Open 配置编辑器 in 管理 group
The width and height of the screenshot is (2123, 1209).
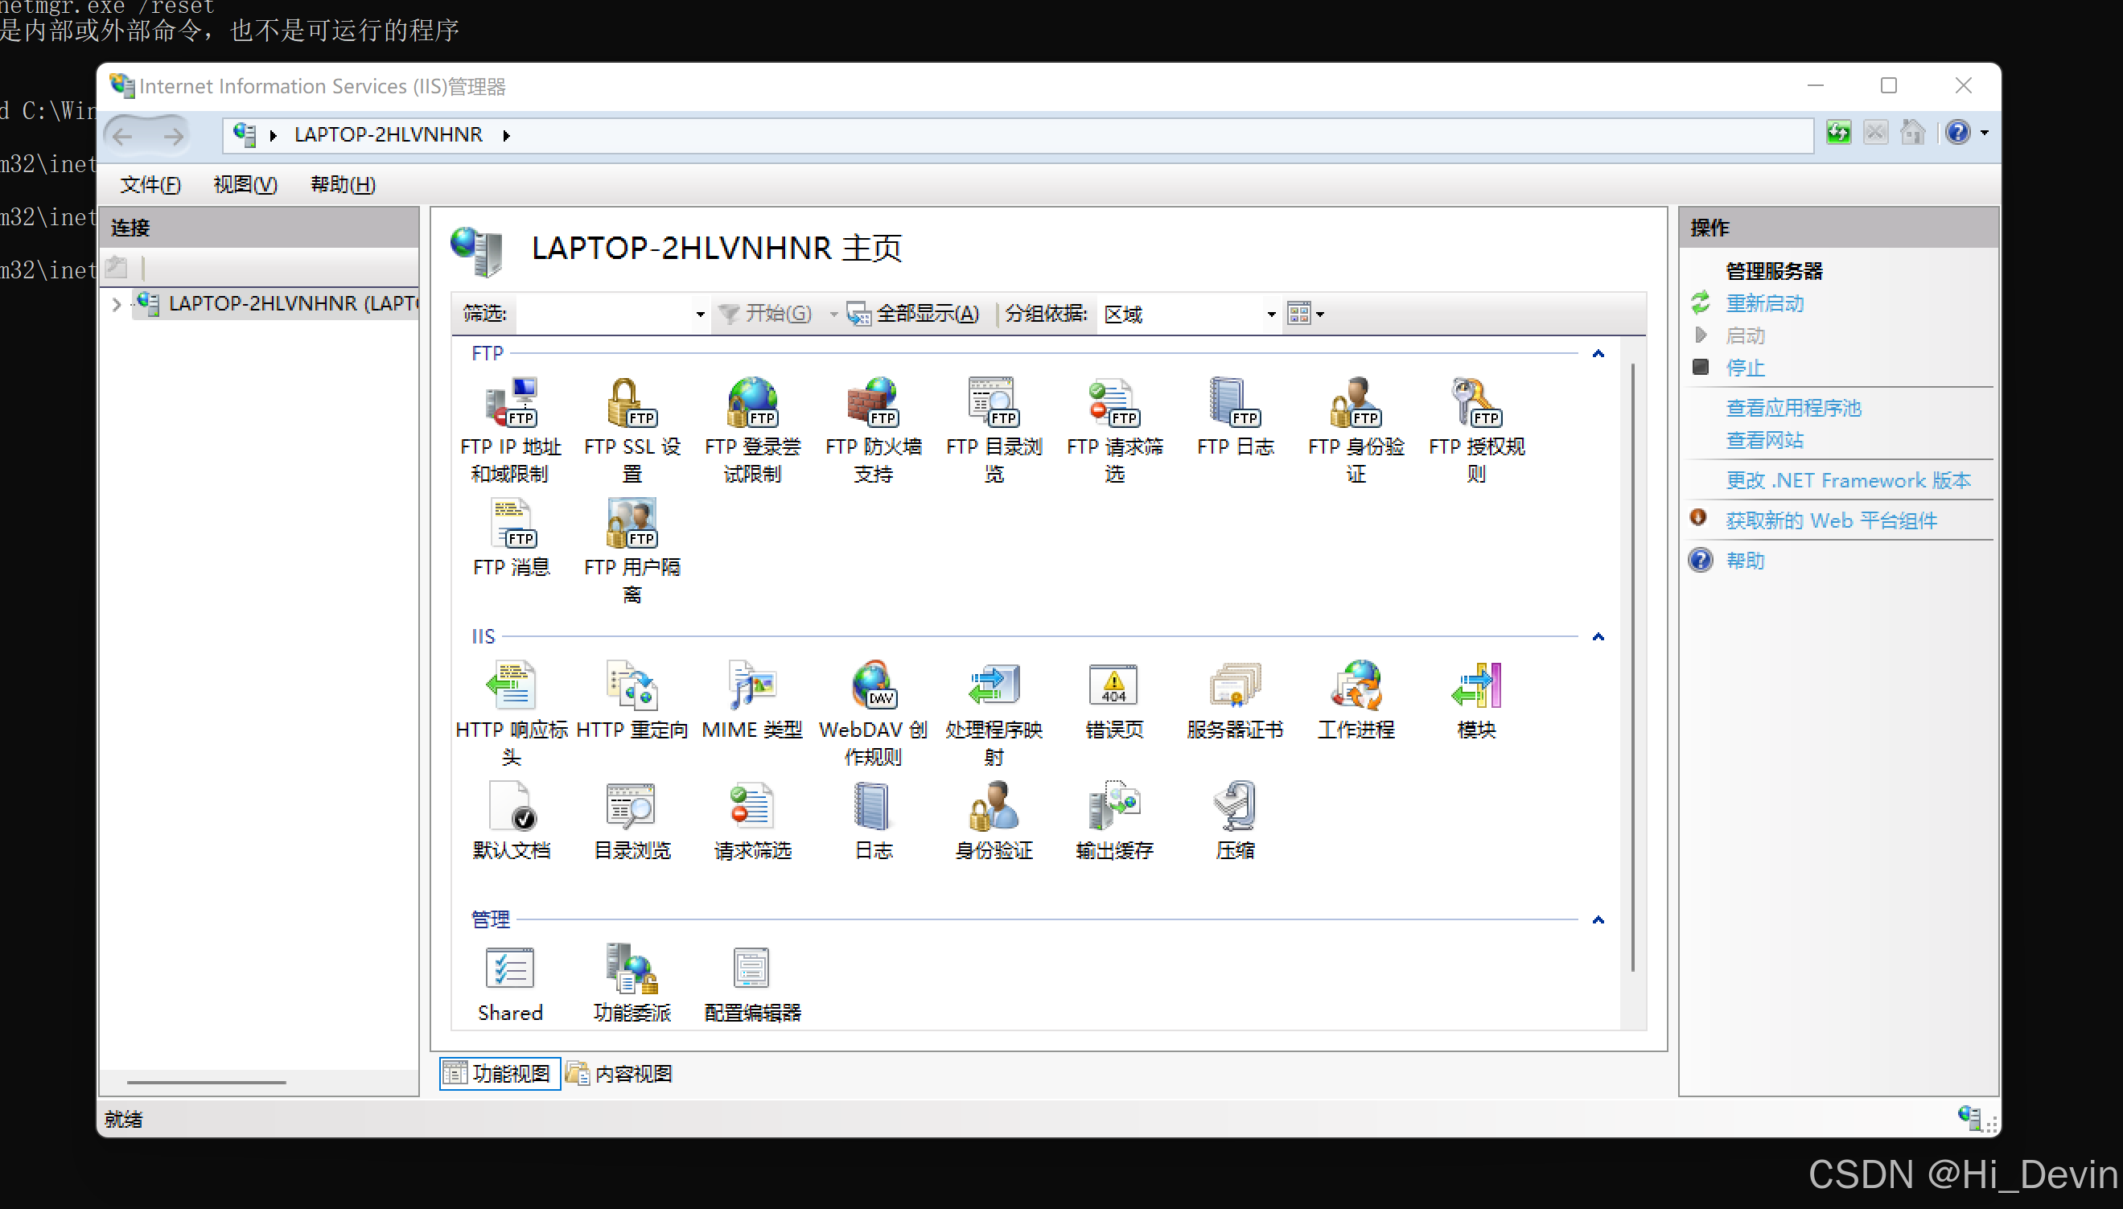point(752,968)
